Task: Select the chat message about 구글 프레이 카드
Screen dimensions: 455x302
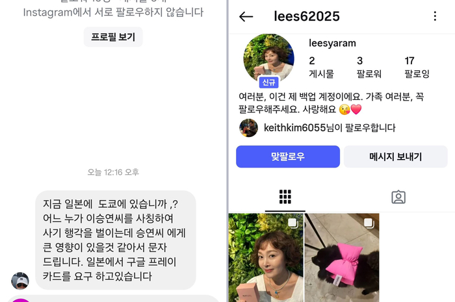Action: (116, 240)
